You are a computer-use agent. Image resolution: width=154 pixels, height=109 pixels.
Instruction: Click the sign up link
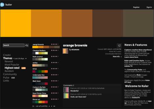138,102
